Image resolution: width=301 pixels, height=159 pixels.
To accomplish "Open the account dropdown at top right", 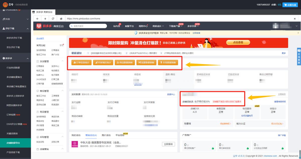I will pos(297,26).
